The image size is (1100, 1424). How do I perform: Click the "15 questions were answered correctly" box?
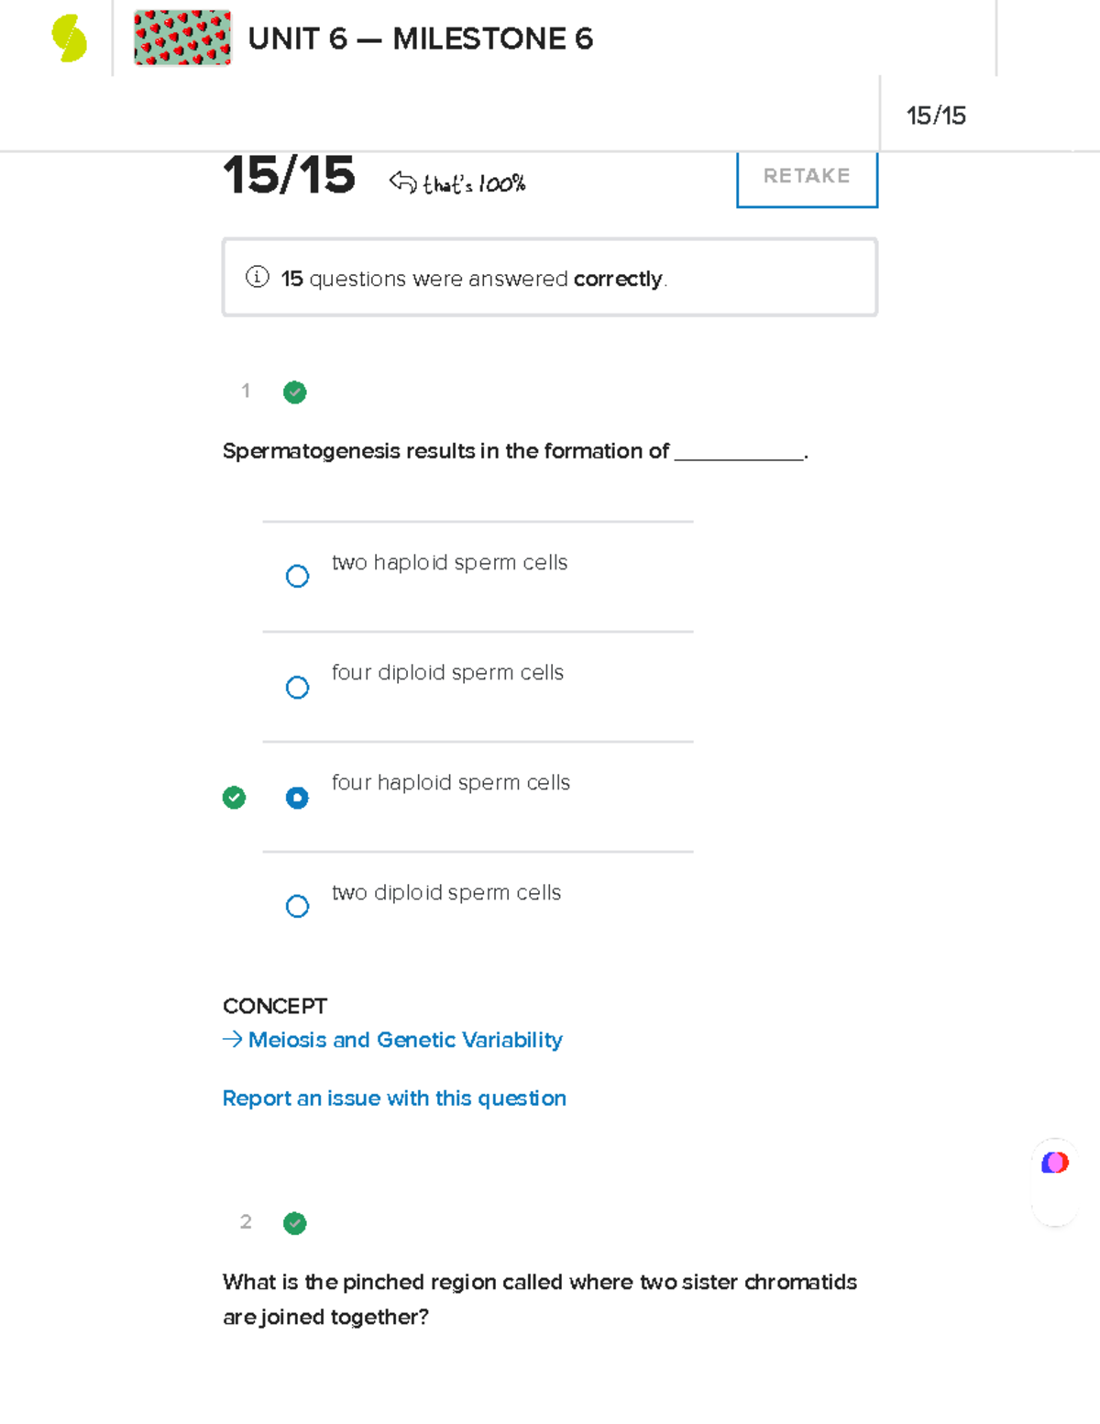[550, 278]
